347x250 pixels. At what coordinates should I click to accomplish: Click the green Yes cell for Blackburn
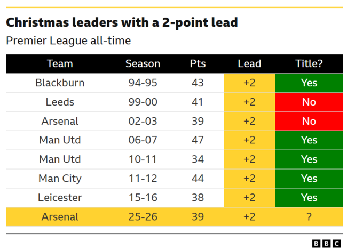coord(309,83)
